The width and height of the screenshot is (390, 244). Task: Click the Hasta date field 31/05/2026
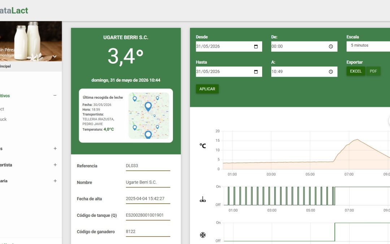[x=229, y=72]
